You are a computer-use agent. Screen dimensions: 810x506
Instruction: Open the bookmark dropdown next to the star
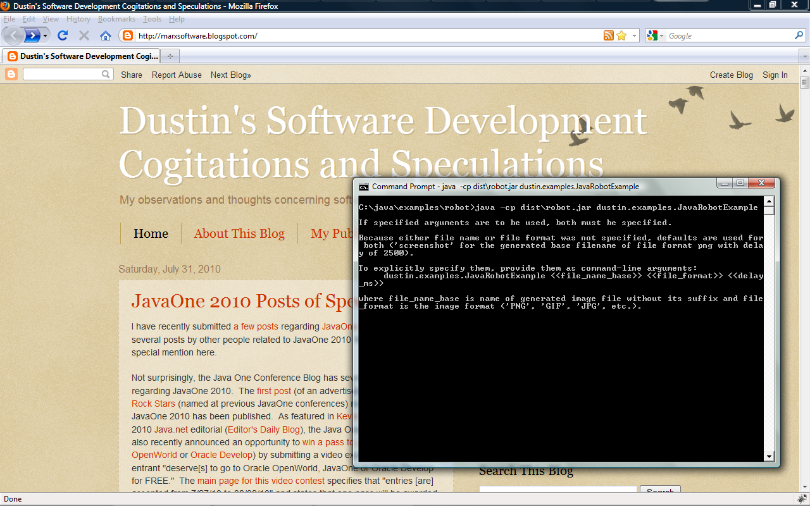click(634, 35)
